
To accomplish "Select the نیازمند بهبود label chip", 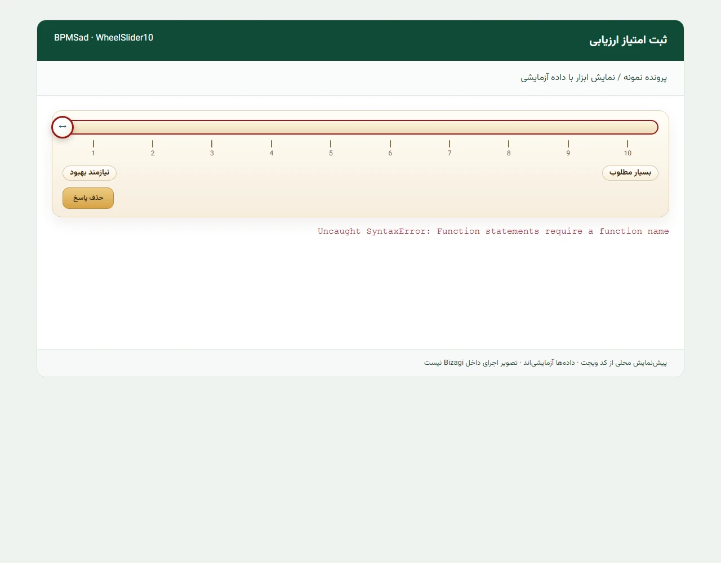I will tap(90, 173).
